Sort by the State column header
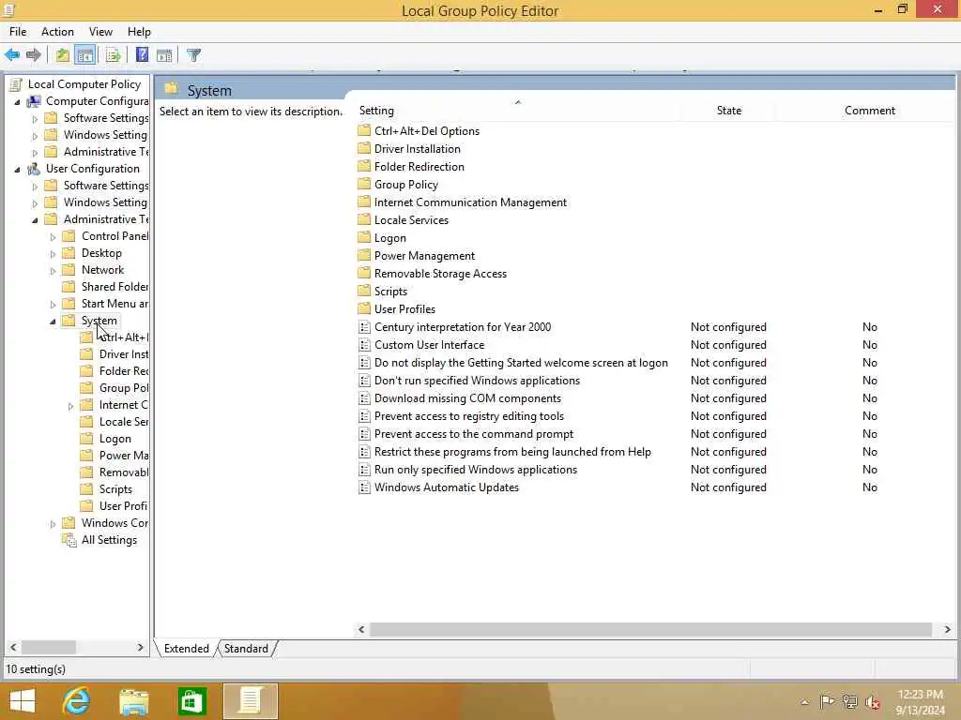961x720 pixels. click(x=728, y=111)
